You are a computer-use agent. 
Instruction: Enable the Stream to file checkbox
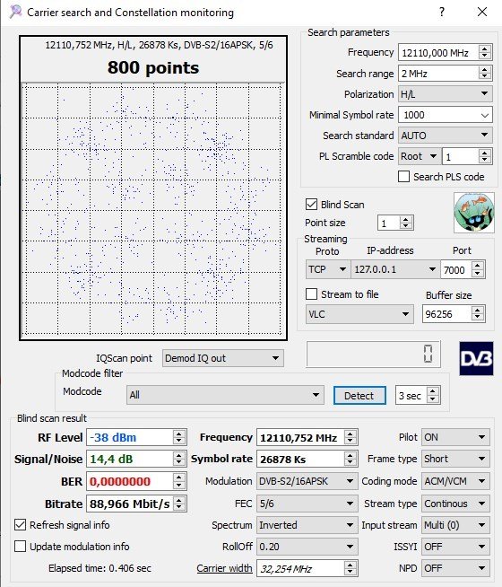pos(311,294)
